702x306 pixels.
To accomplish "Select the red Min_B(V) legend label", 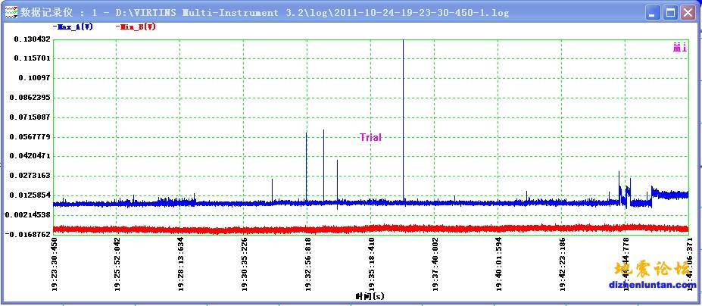I will 136,27.
